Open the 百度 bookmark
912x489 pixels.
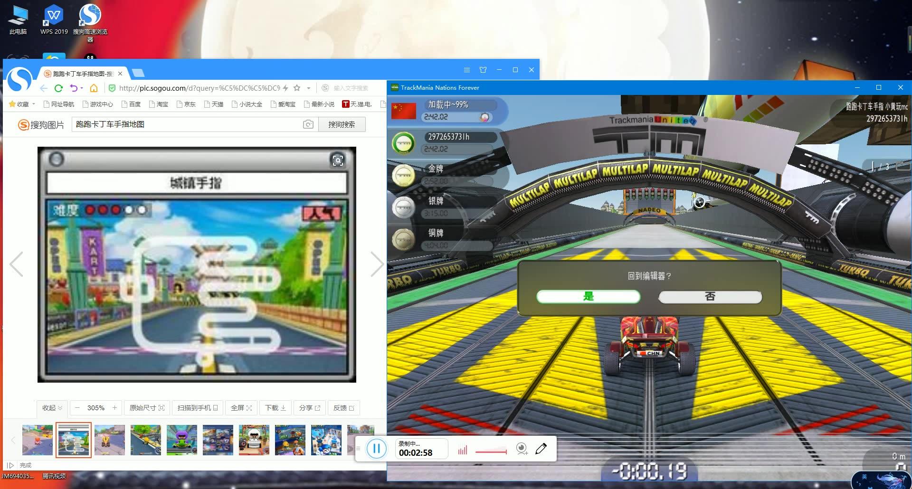131,104
